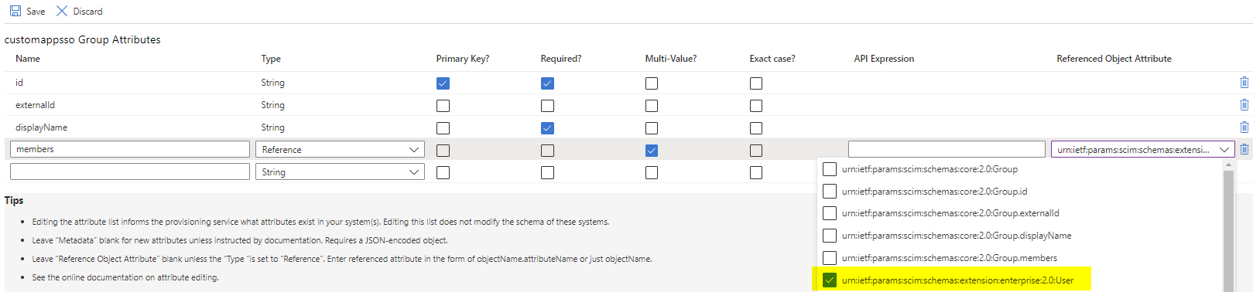Screen dimensions: 1253x292
Task: Collapse the Referenced Object Attribute dropdown
Action: click(1224, 149)
